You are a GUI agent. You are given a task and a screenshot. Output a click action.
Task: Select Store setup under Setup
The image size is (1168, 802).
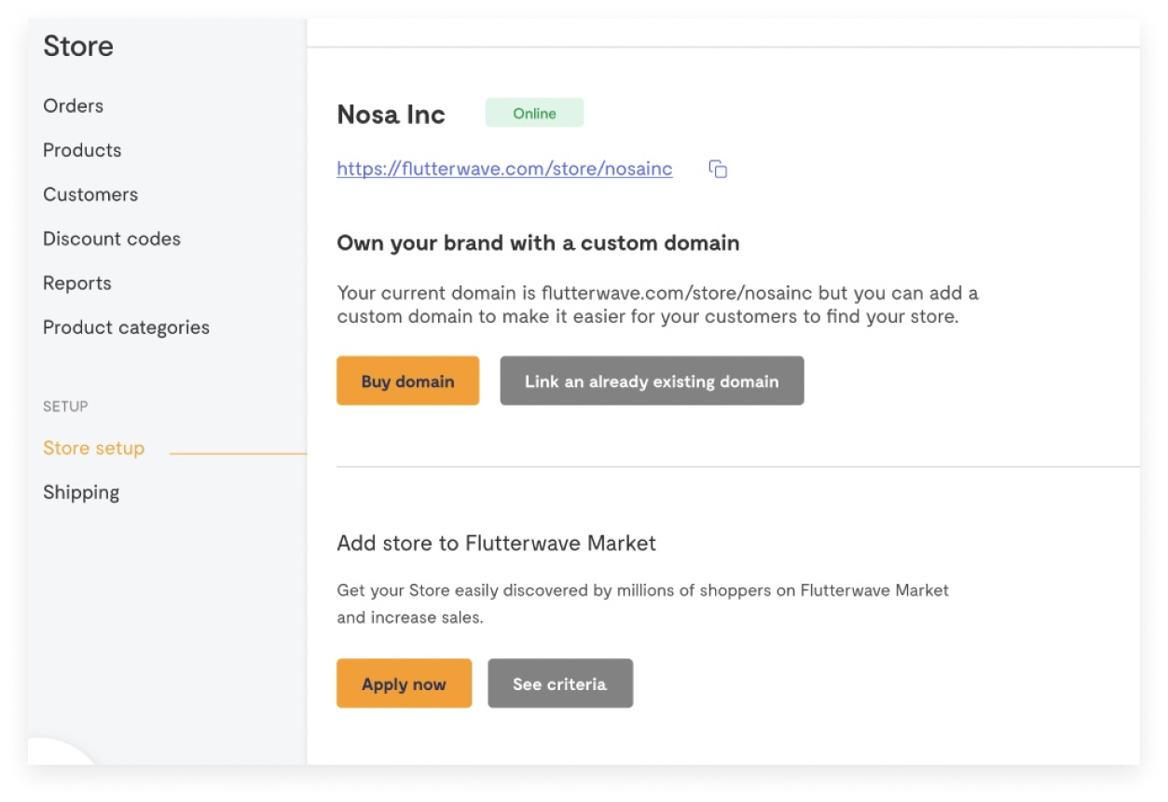point(93,449)
